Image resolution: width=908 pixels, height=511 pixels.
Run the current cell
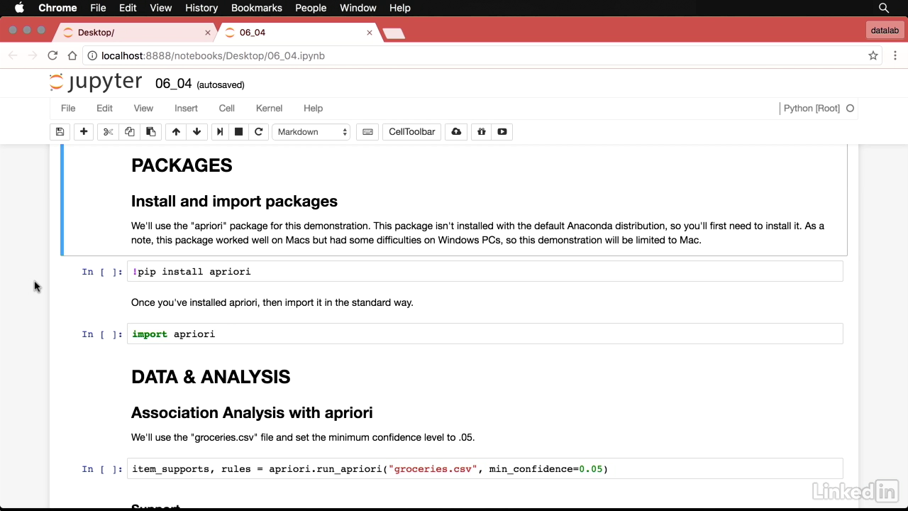coord(220,132)
